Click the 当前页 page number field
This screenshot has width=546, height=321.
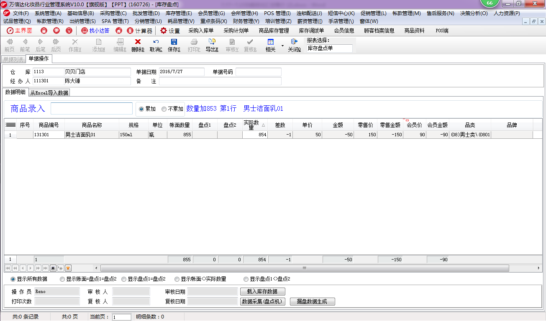[122, 317]
